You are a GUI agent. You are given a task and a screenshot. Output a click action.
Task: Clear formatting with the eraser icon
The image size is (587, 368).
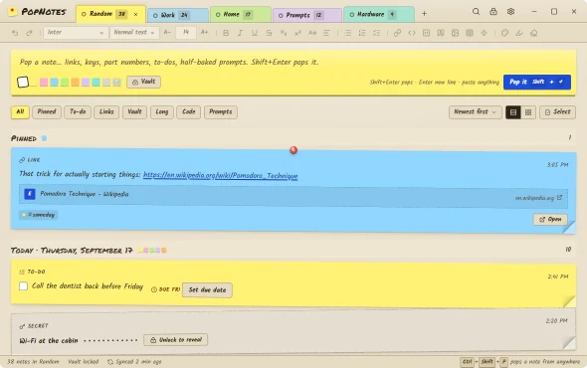[534, 33]
